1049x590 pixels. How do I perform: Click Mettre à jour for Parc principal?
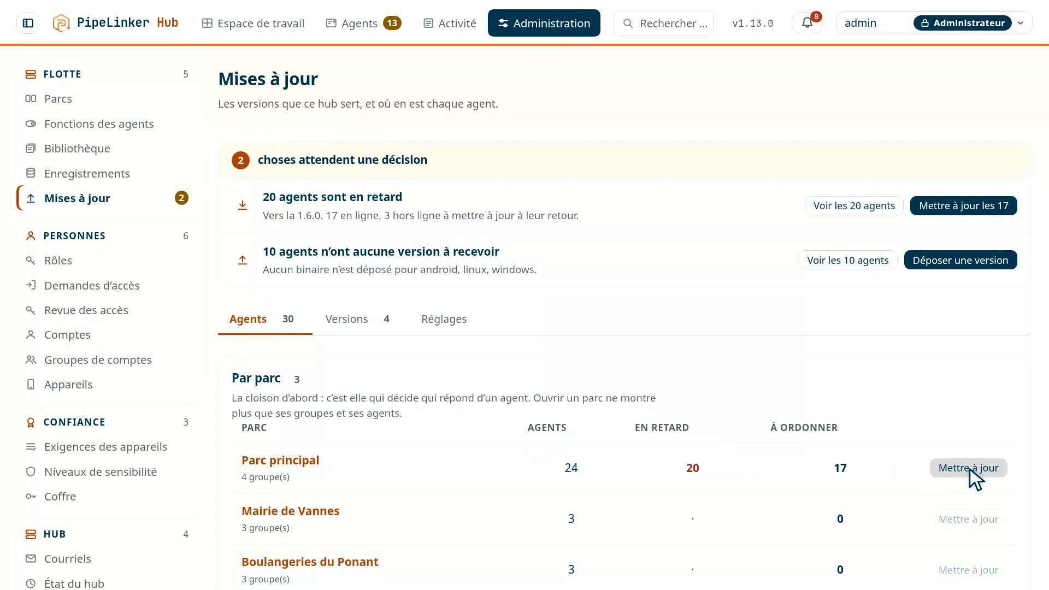(x=968, y=468)
